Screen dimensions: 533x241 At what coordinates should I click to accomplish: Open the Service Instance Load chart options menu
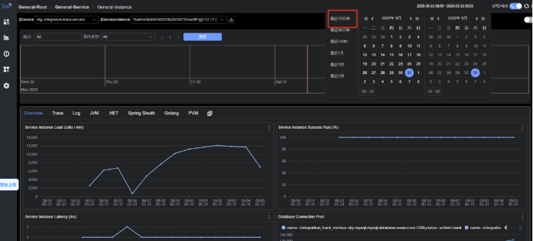(270, 128)
